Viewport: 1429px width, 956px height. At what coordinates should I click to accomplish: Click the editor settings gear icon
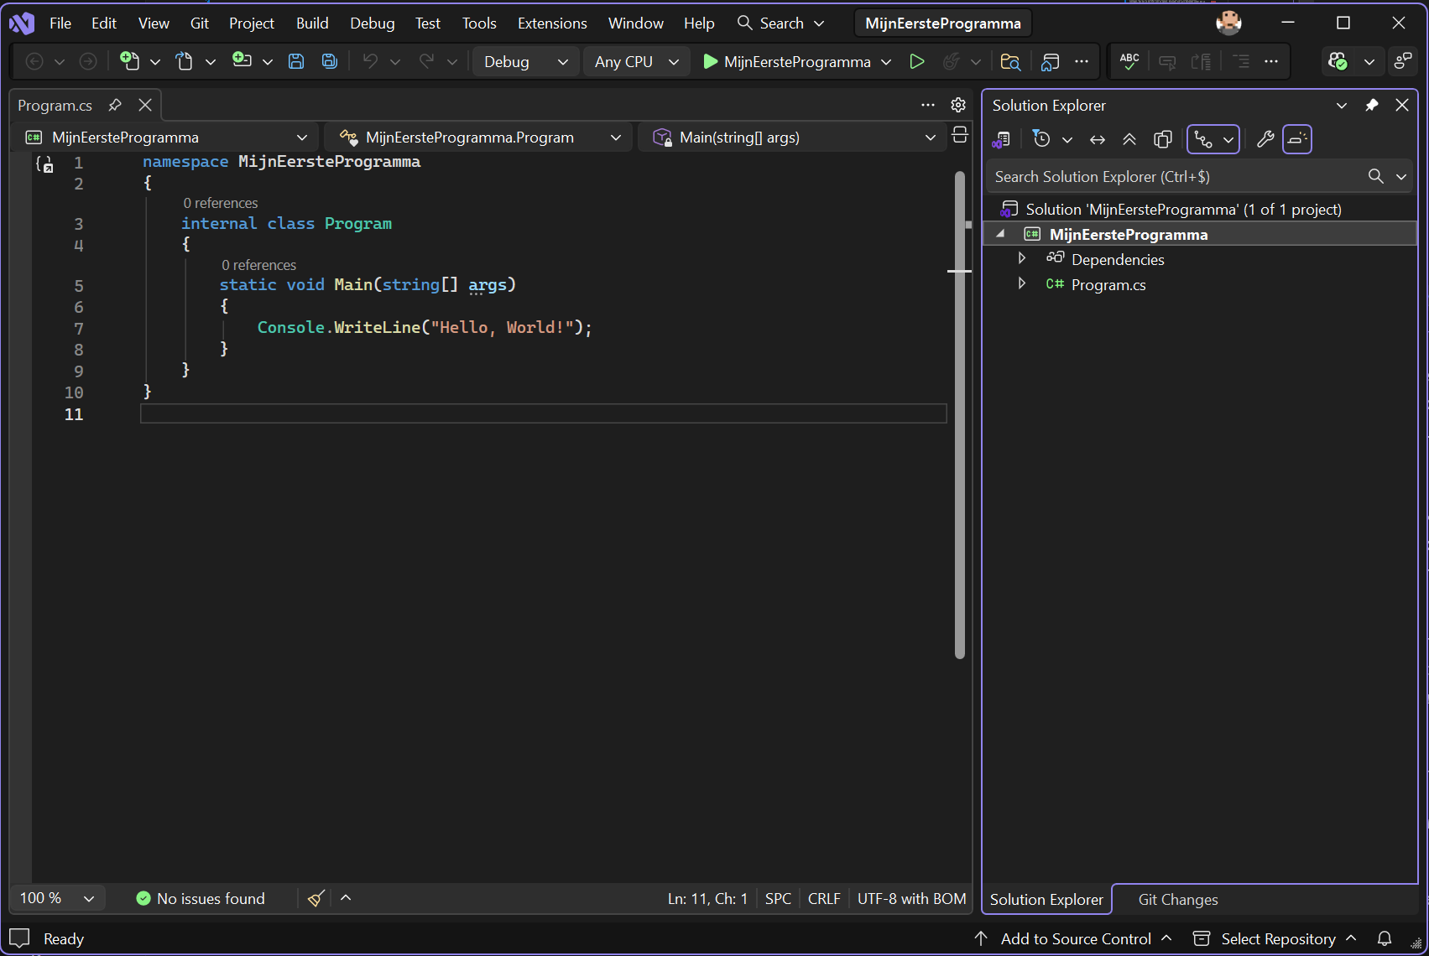pos(958,105)
